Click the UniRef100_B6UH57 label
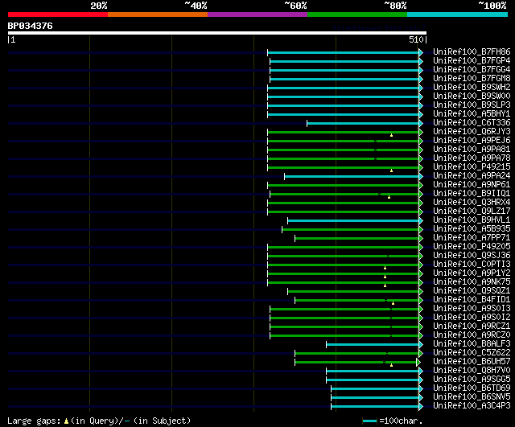 click(472, 362)
